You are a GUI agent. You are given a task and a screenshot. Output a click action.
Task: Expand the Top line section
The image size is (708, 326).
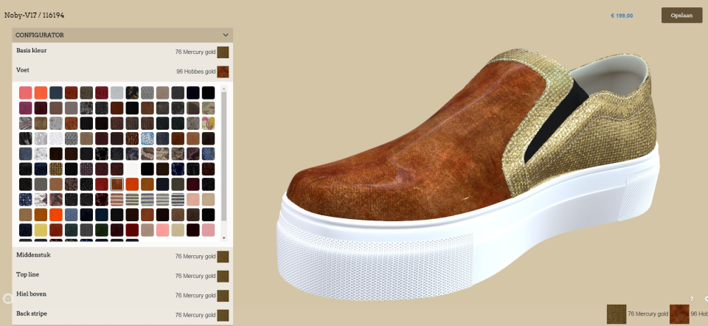(122, 275)
